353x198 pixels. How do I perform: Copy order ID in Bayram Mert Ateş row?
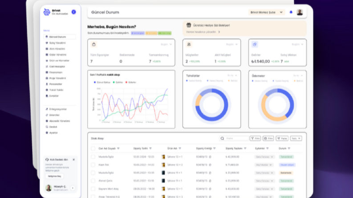point(210,189)
